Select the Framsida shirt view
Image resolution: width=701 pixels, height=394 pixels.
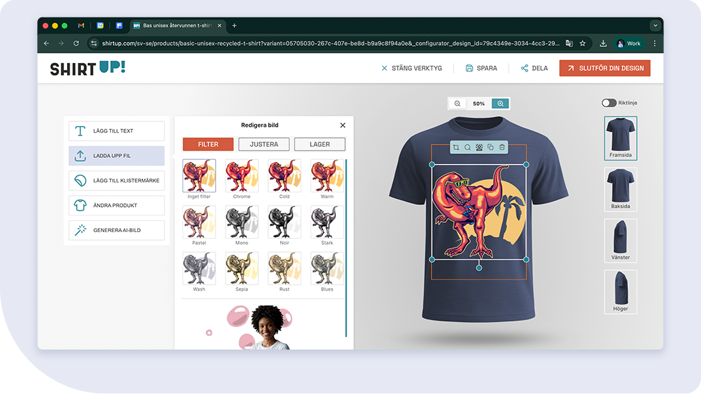tap(621, 138)
